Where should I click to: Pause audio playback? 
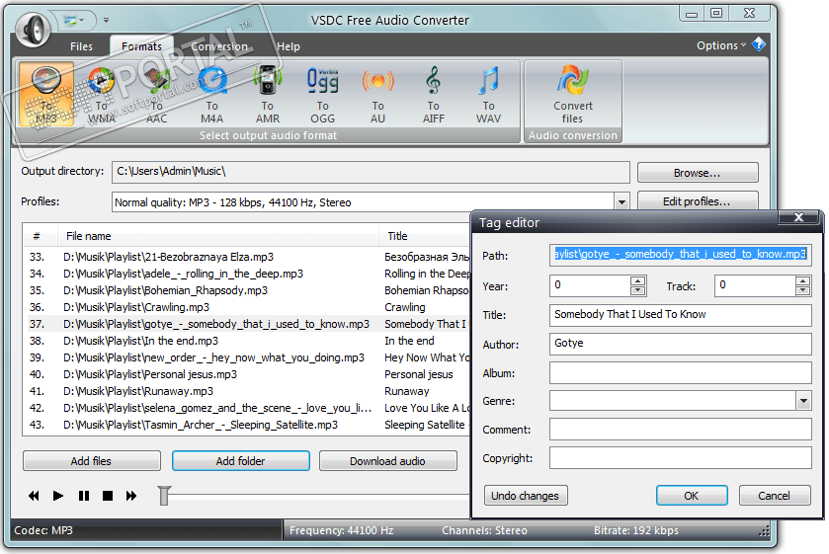click(x=84, y=496)
